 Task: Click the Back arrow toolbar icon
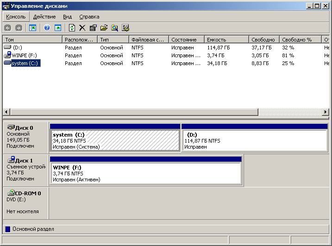7,28
